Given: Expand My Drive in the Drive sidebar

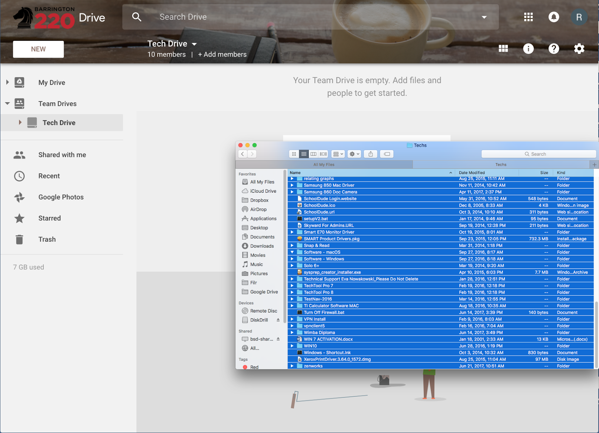Looking at the screenshot, I should [7, 82].
